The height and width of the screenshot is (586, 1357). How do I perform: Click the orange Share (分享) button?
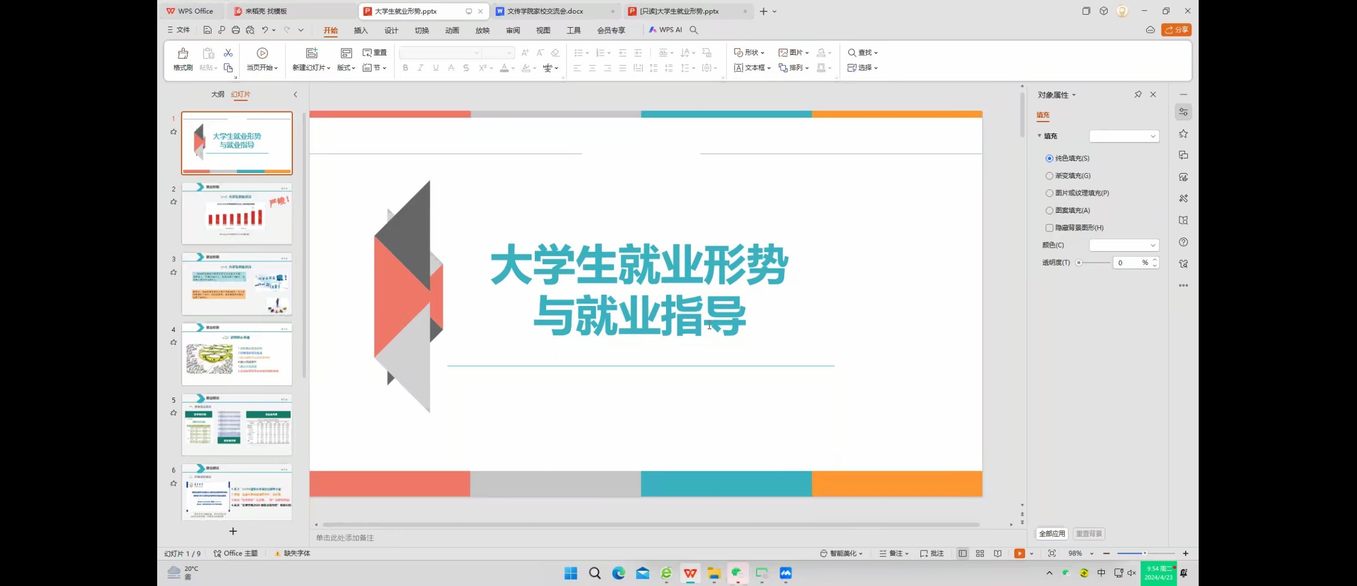click(1176, 30)
